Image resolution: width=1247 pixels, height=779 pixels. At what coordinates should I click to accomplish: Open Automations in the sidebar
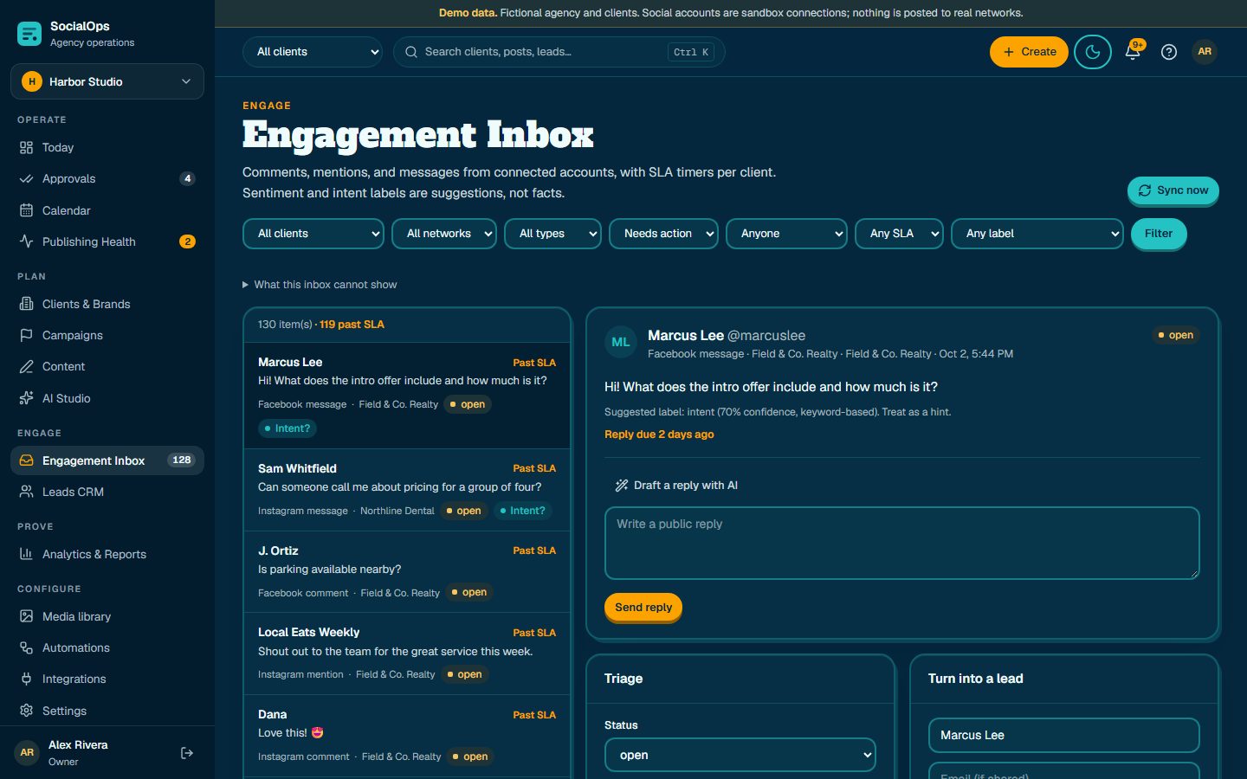click(x=107, y=647)
